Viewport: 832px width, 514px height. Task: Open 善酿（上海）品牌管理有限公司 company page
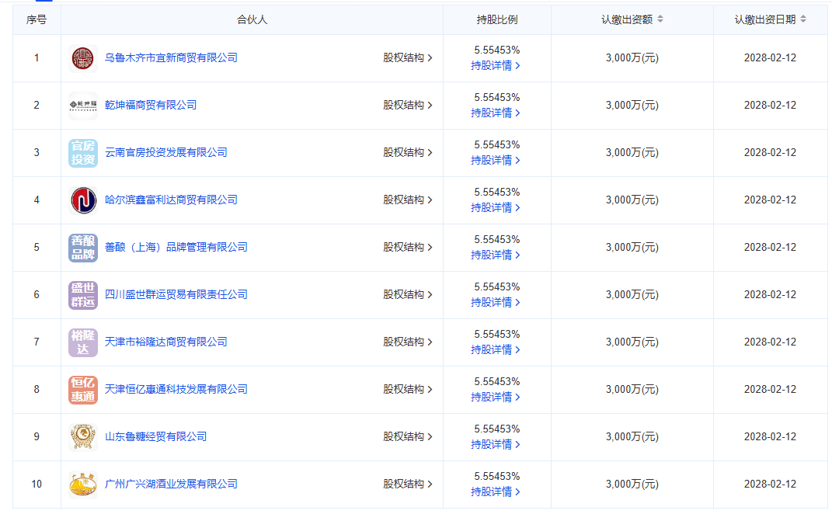176,247
